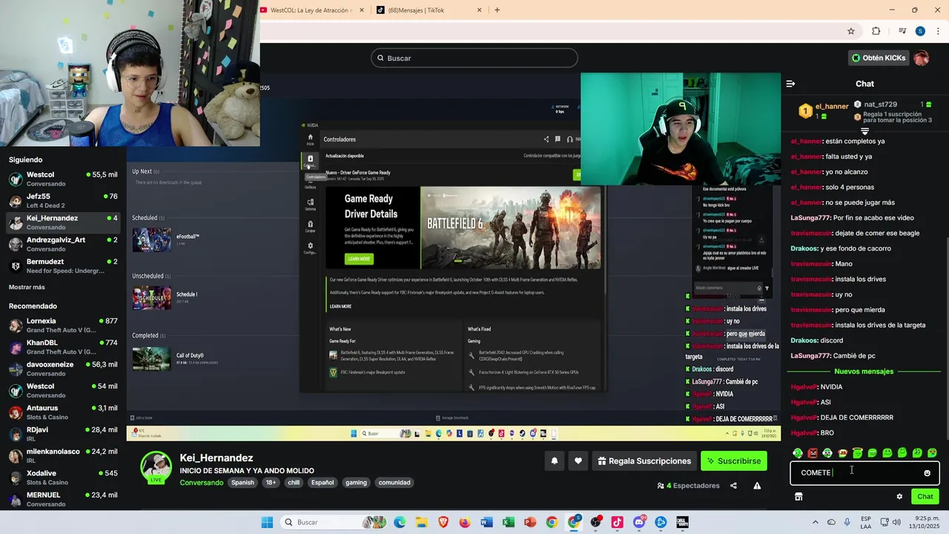Toggle follow heart for Kei_Hernandez
This screenshot has height=534, width=949.
(578, 461)
